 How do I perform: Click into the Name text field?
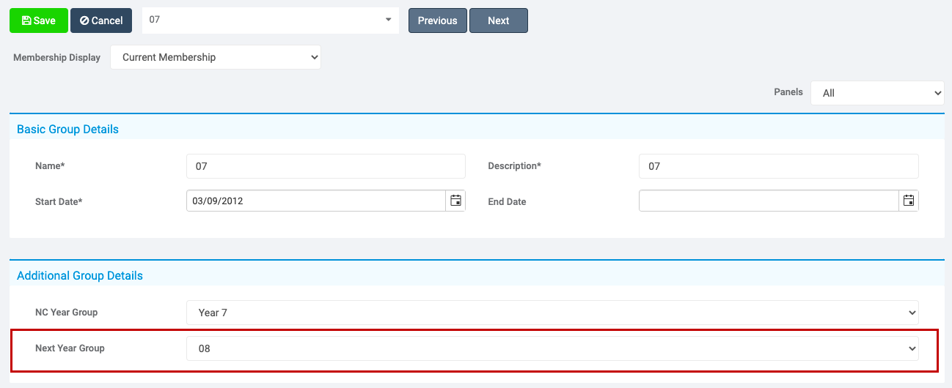coord(326,166)
